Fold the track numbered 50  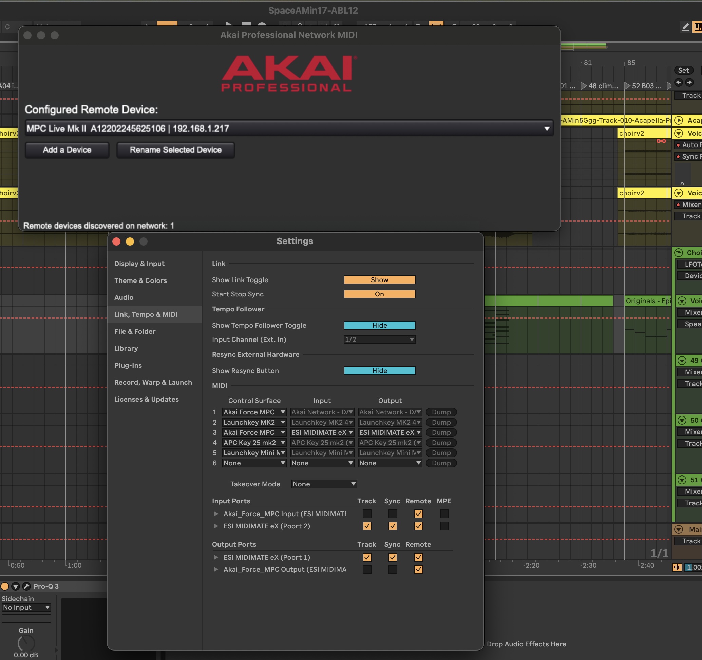(682, 420)
